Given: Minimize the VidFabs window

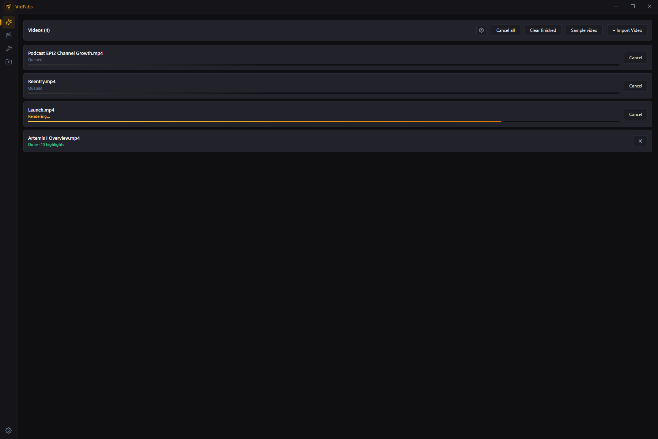Looking at the screenshot, I should 616,6.
